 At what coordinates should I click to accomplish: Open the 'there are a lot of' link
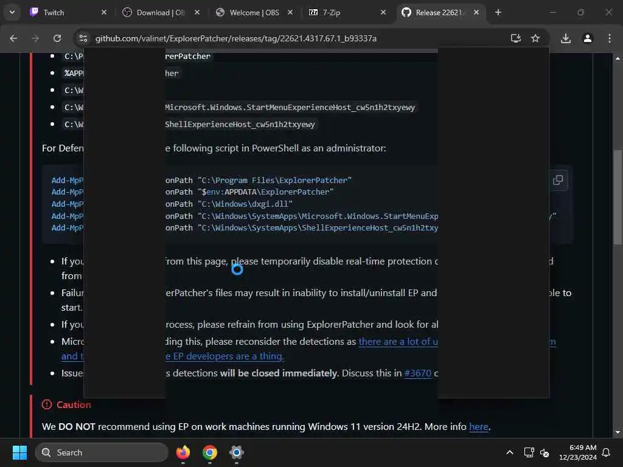point(398,342)
